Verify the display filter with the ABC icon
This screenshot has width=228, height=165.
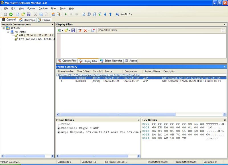tap(80, 30)
